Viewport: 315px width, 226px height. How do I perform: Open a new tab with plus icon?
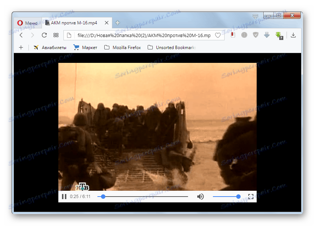(x=117, y=23)
